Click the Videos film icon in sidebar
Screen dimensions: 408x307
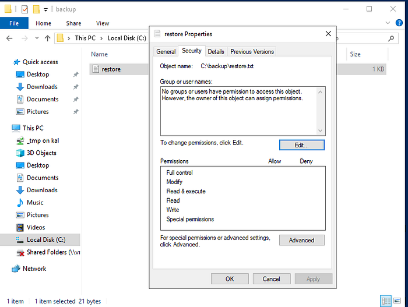pos(20,228)
